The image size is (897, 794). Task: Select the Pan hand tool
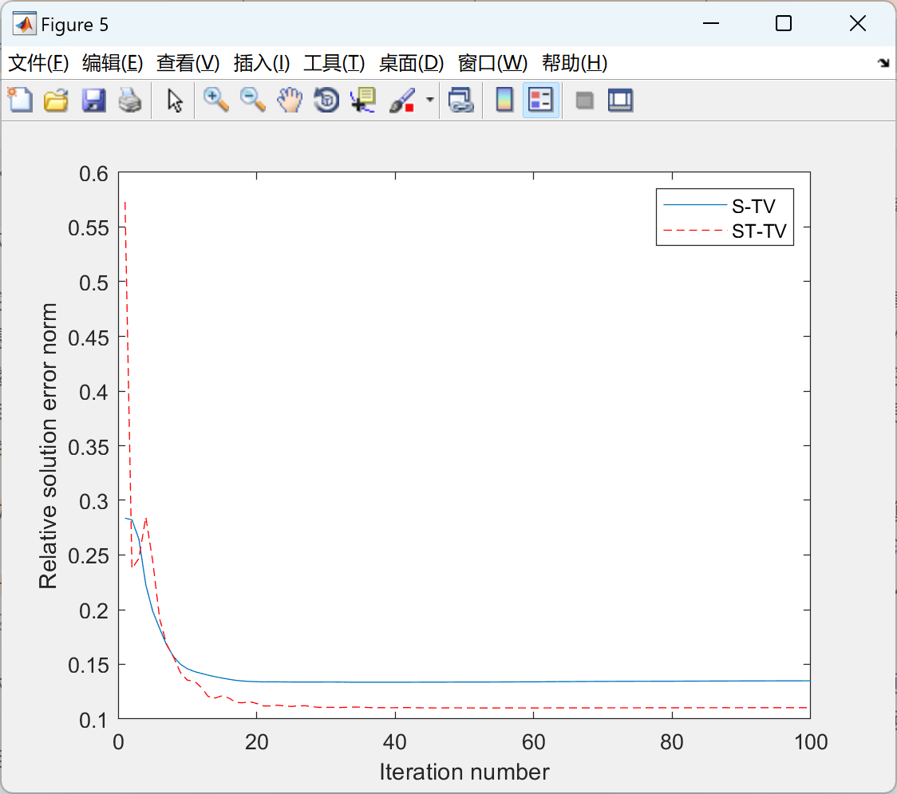tap(290, 100)
